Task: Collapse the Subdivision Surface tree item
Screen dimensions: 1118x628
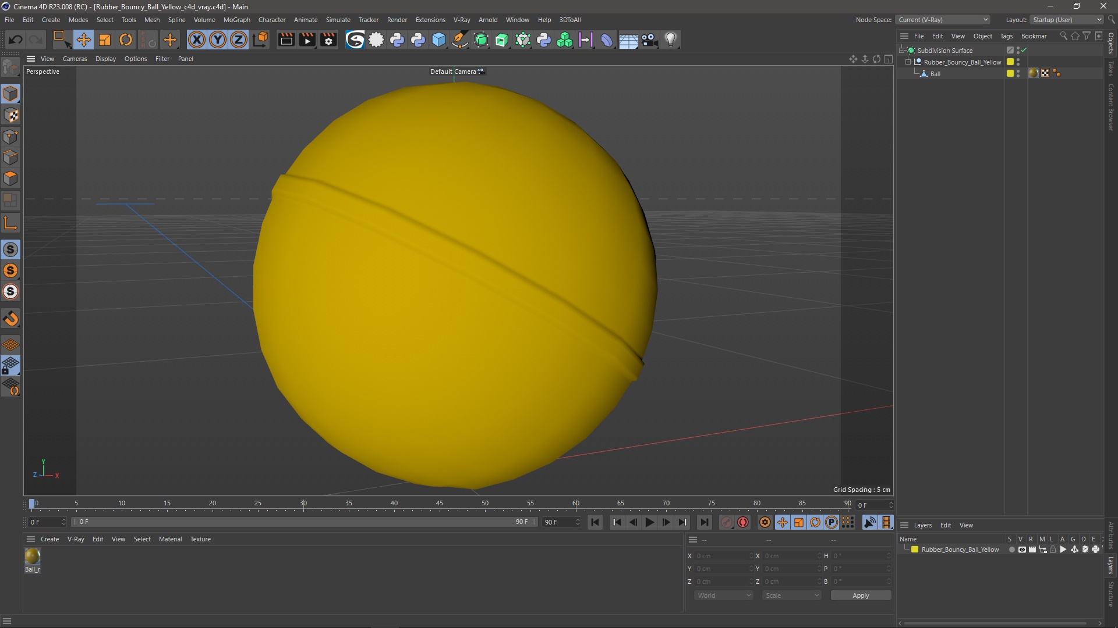Action: (x=901, y=51)
